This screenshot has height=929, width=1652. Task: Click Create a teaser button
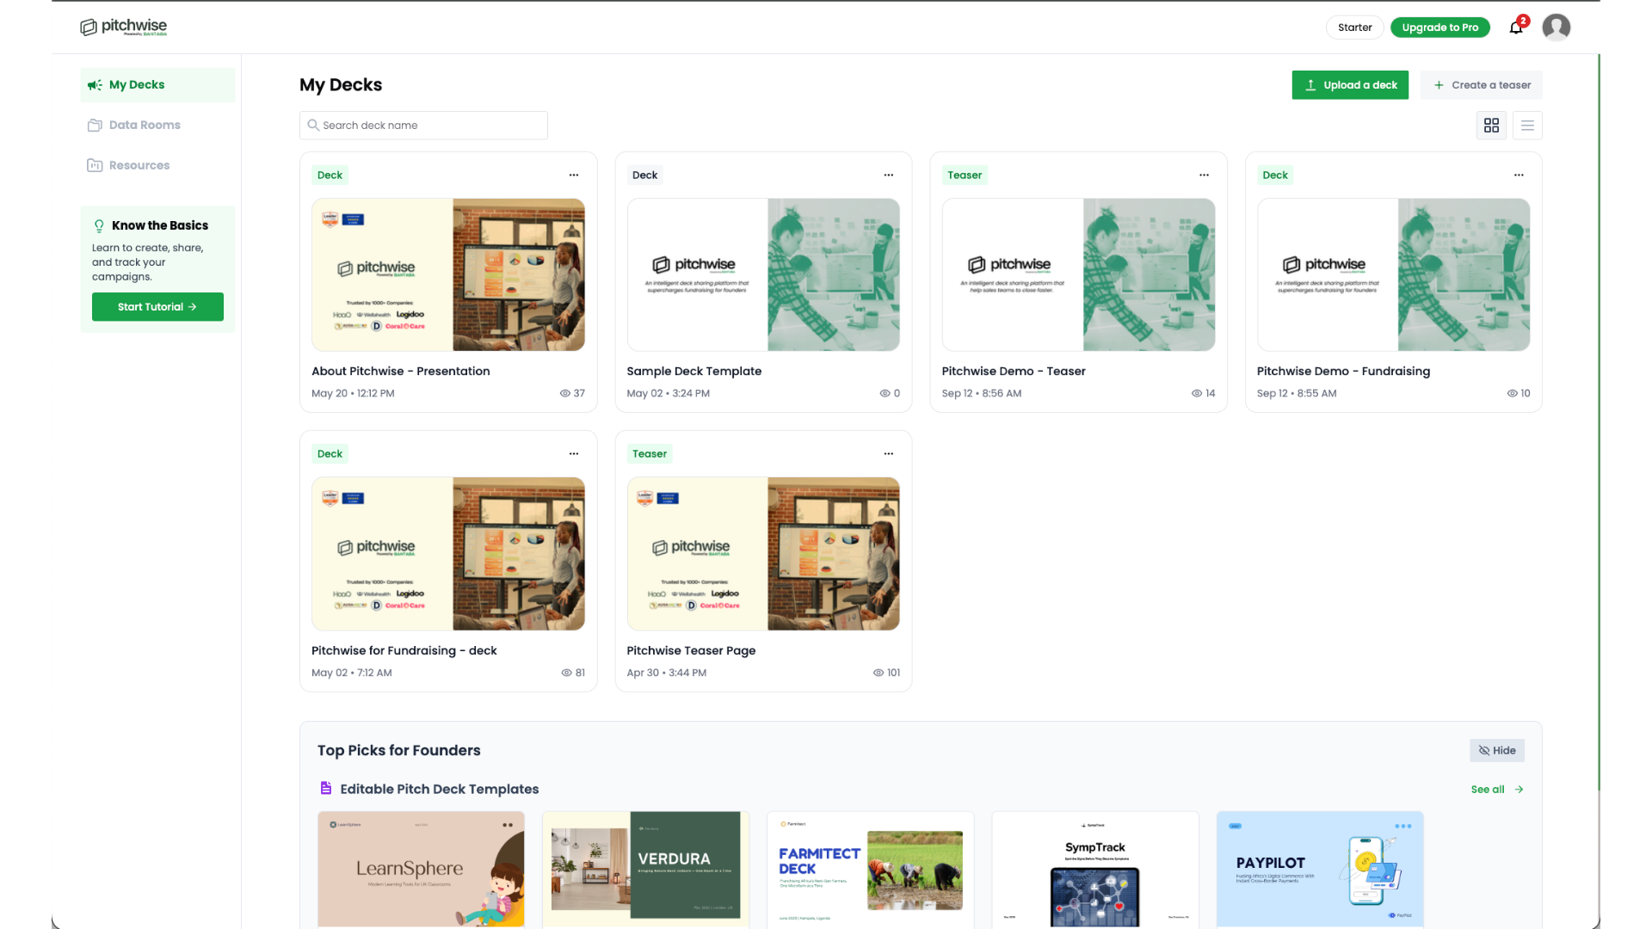1482,85
